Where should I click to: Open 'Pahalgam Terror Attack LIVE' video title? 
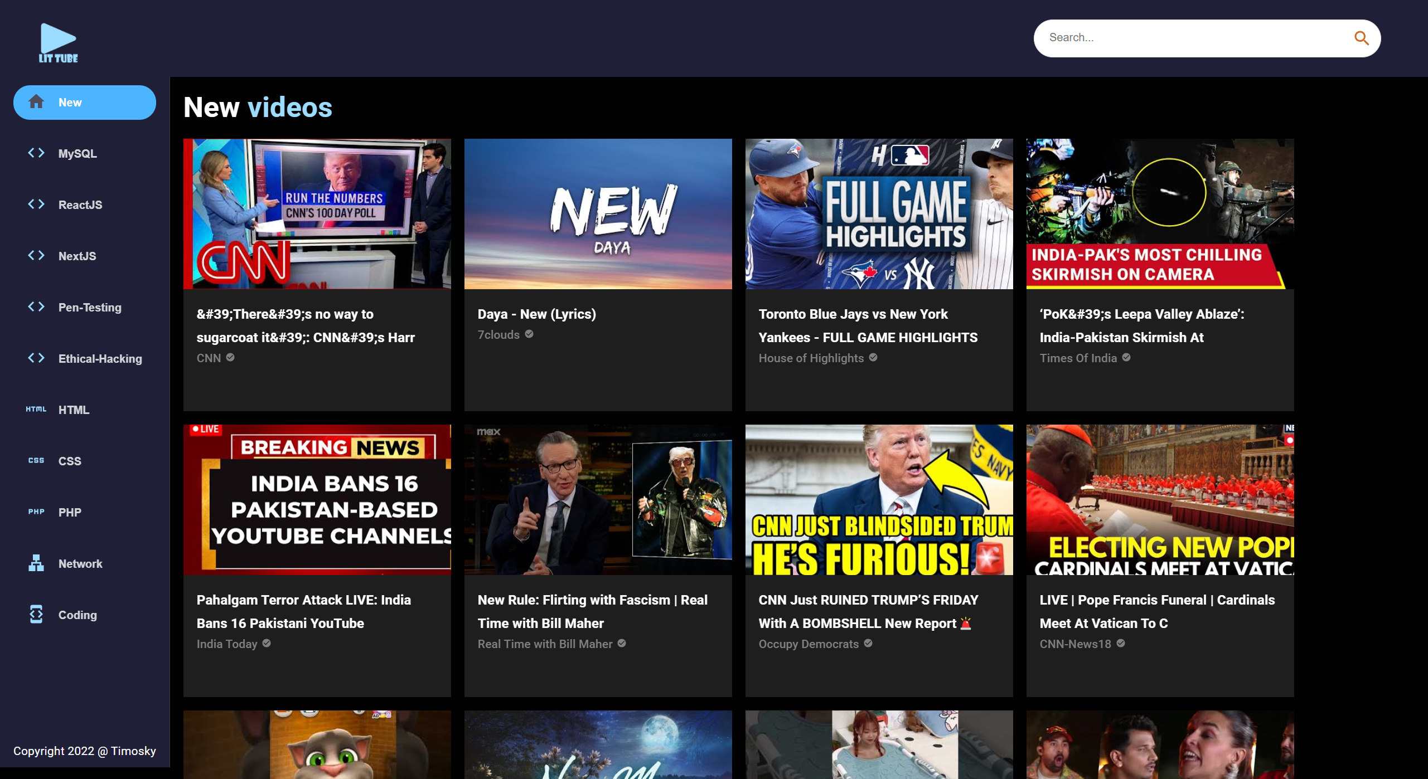pyautogui.click(x=304, y=612)
